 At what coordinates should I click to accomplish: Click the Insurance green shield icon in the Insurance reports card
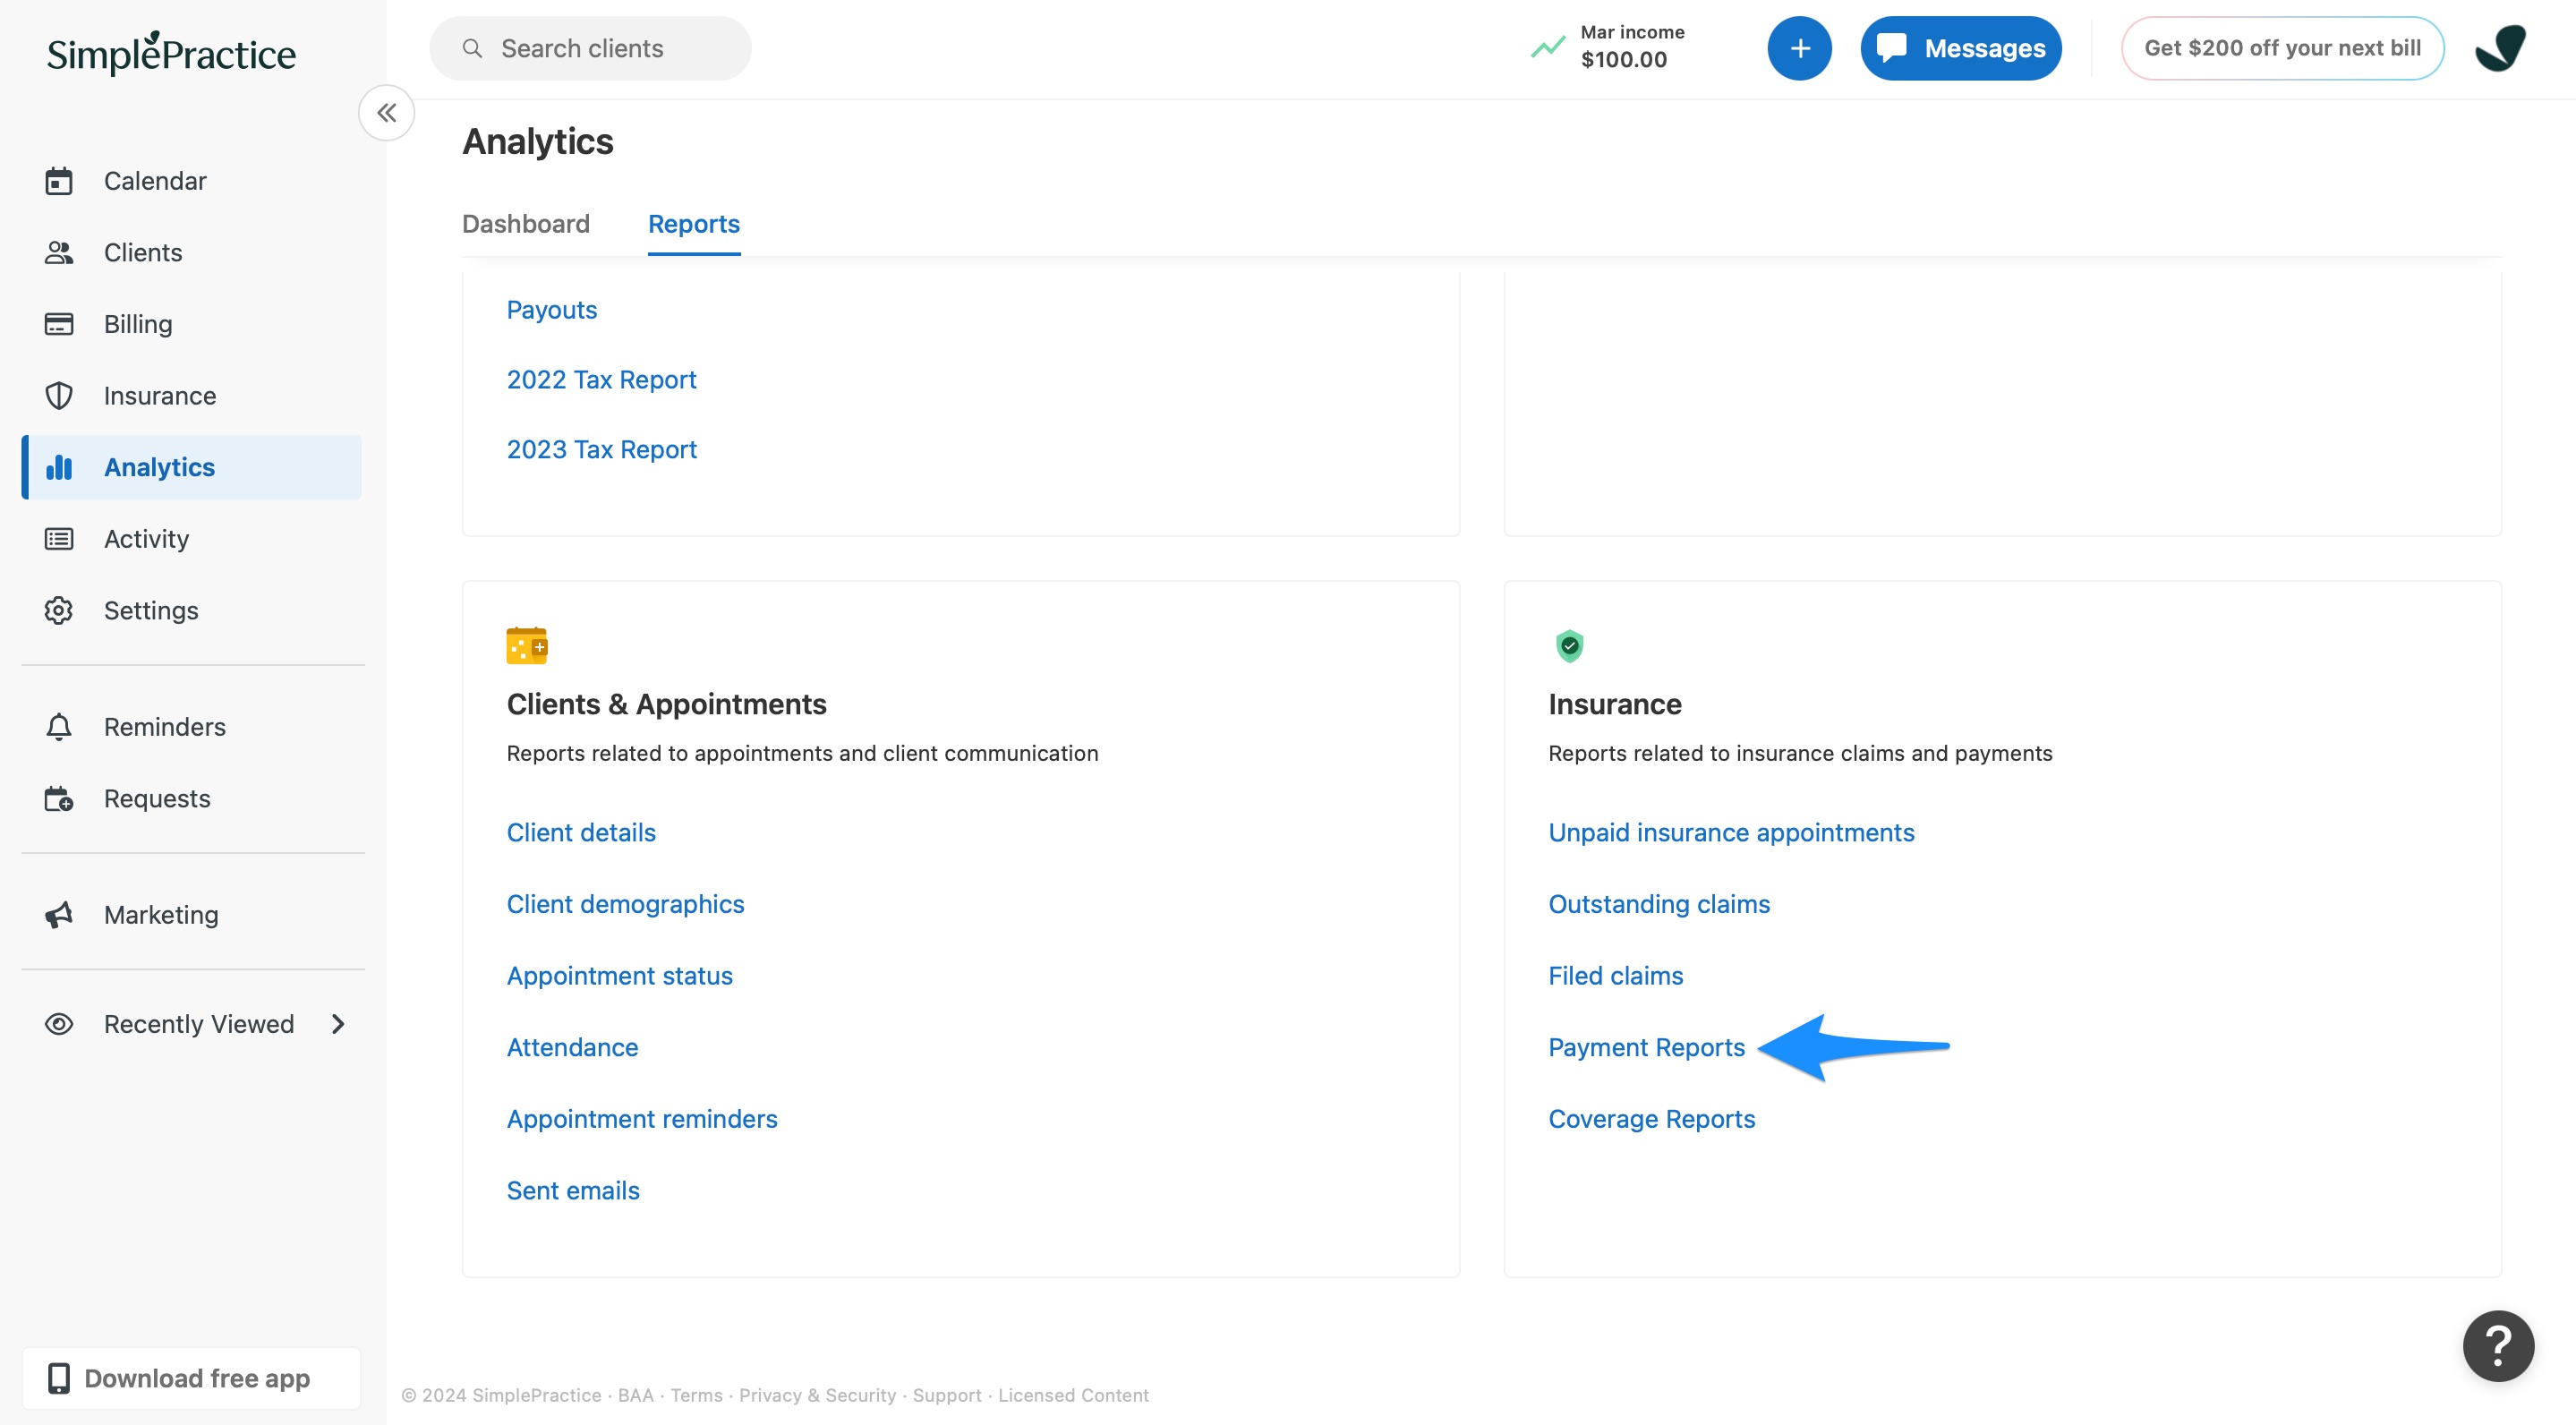tap(1569, 646)
